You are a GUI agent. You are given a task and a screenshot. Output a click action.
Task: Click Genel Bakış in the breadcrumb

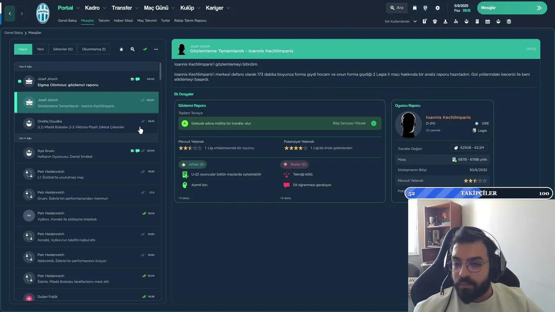click(x=13, y=33)
